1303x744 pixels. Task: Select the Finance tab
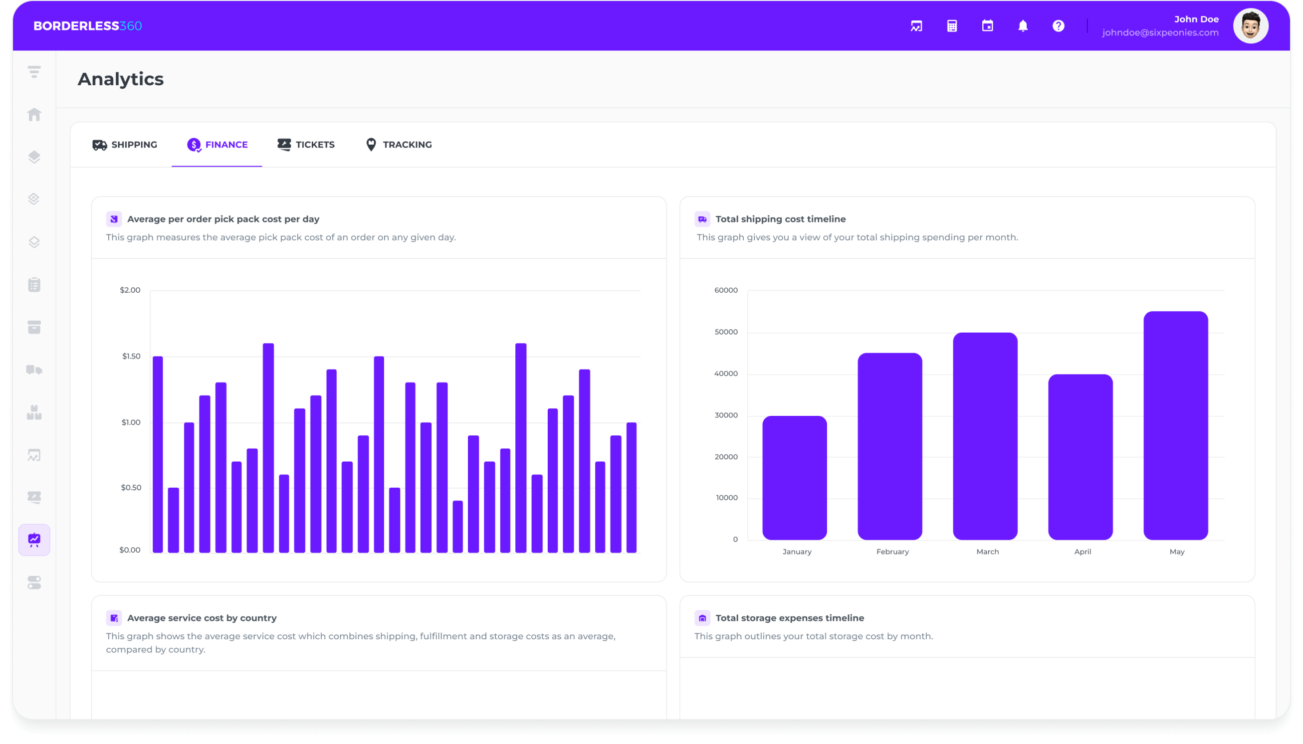click(x=217, y=145)
